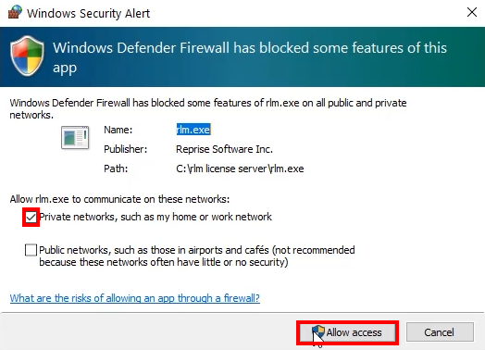Uncheck the Private networks checkbox

[31, 217]
